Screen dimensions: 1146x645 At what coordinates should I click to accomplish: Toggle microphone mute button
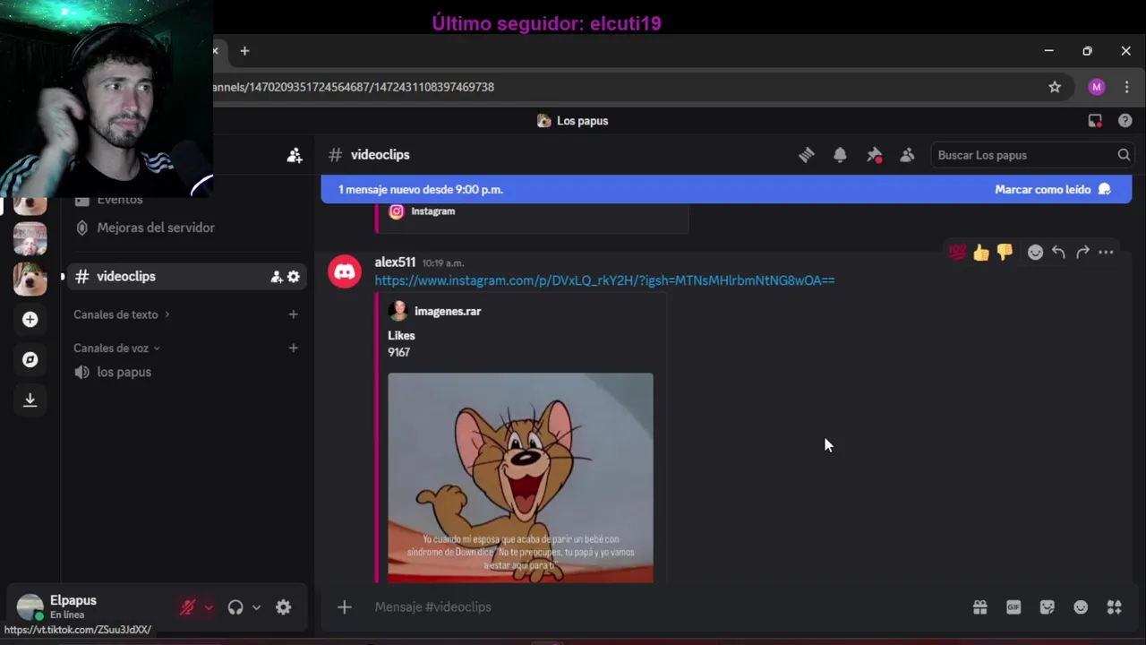[x=187, y=607]
